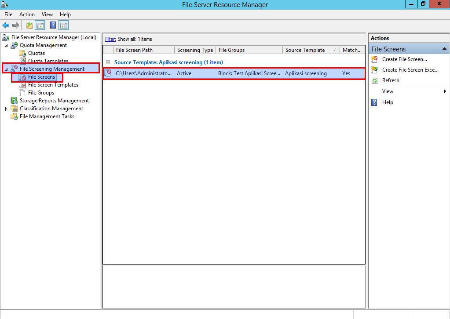This screenshot has width=450, height=319.
Task: Click the Help icon in the Actions pane
Action: coord(375,102)
